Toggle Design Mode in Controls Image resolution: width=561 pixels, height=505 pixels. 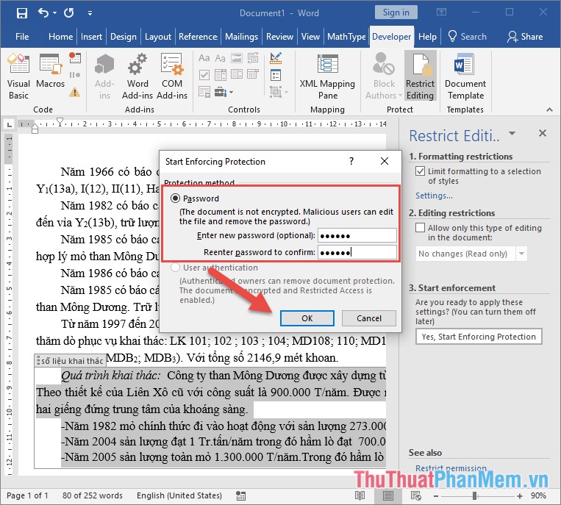click(276, 58)
